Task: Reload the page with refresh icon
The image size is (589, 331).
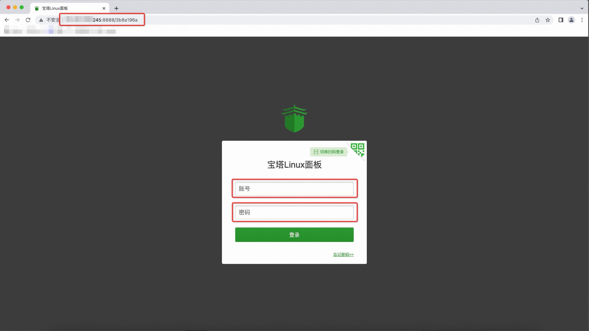Action: (x=28, y=20)
